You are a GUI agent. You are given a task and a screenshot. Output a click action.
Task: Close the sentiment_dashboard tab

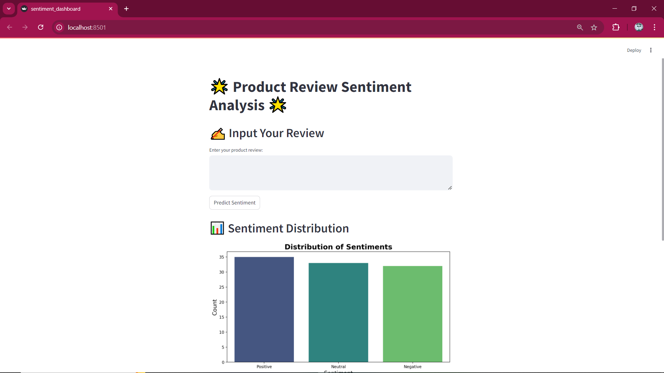111,9
